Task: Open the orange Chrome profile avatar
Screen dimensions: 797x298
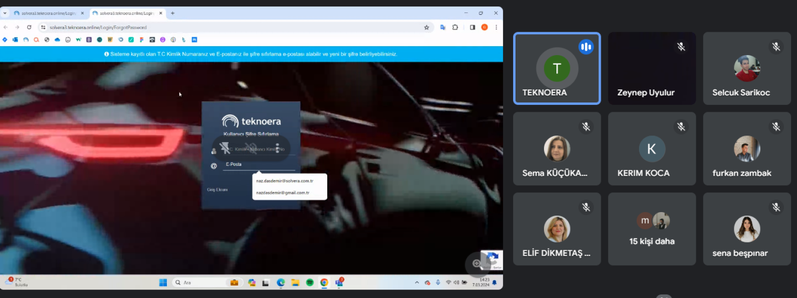Action: point(484,27)
